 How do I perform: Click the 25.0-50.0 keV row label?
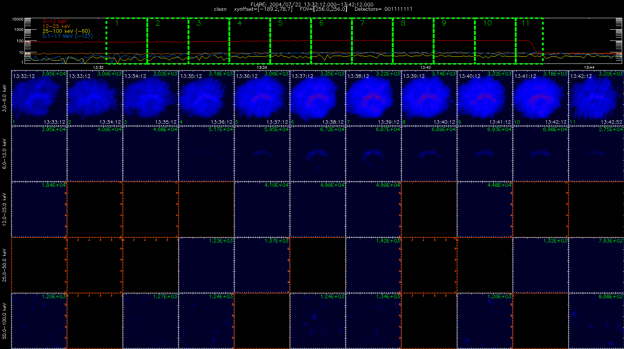tap(4, 265)
